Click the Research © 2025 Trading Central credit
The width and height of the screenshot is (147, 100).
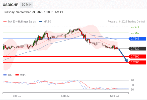pyautogui.click(x=126, y=22)
